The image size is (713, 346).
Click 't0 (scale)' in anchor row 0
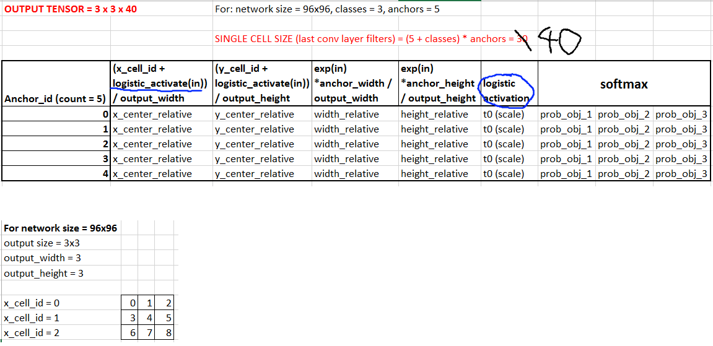[x=509, y=115]
